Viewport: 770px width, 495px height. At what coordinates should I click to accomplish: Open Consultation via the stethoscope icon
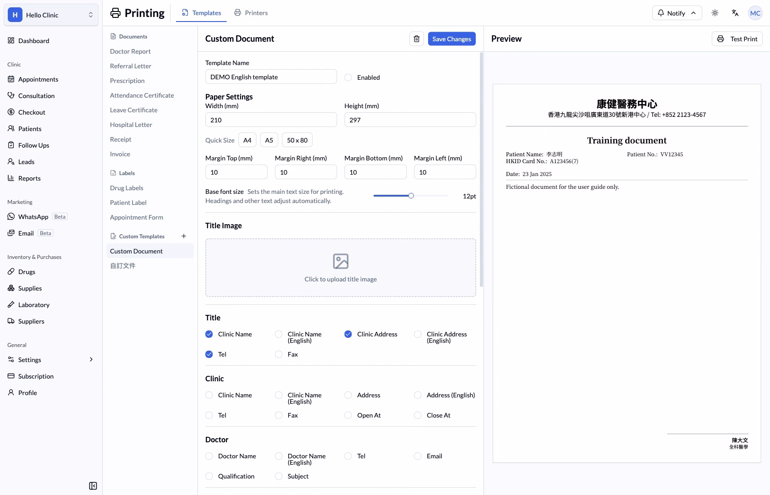point(11,95)
